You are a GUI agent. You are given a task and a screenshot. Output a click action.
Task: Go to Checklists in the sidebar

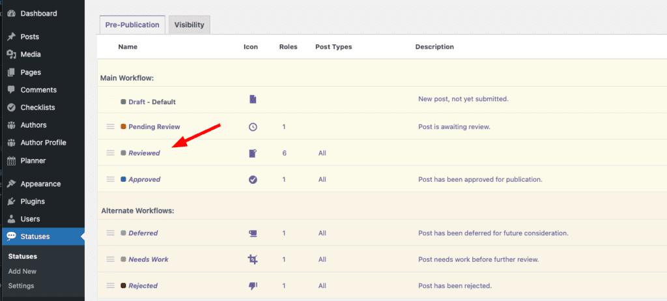click(38, 107)
